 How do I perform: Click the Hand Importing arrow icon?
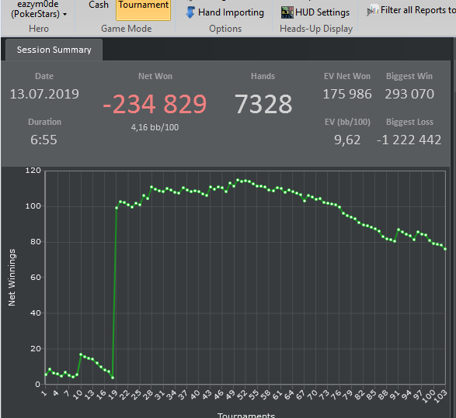tap(190, 12)
